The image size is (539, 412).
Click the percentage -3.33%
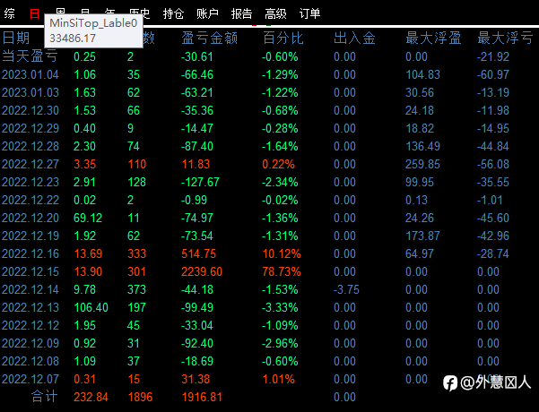click(280, 307)
